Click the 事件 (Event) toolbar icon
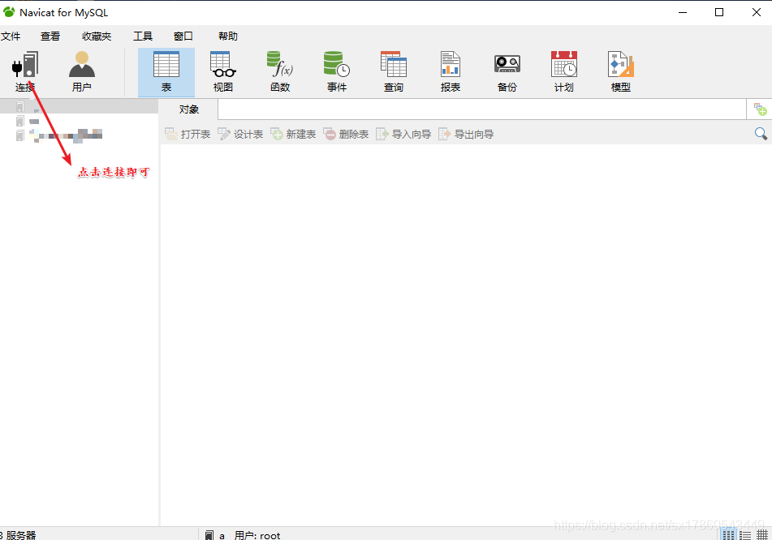 tap(336, 71)
